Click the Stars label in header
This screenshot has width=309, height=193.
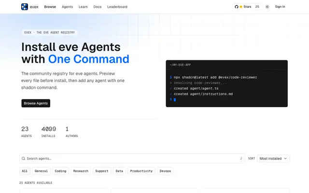[247, 7]
